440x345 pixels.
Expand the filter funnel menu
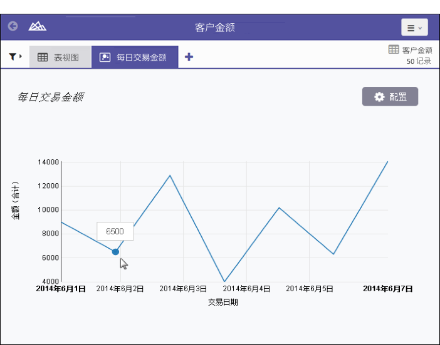(x=15, y=57)
